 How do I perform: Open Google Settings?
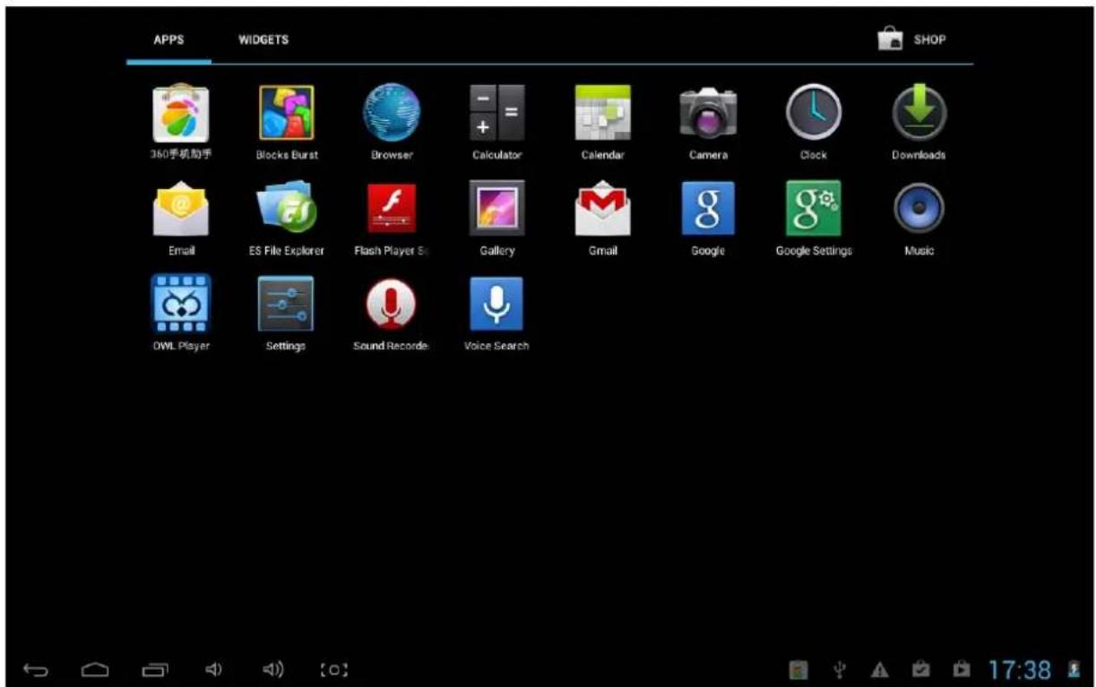[x=814, y=219]
